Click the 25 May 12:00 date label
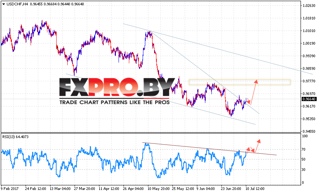 click(x=183, y=189)
